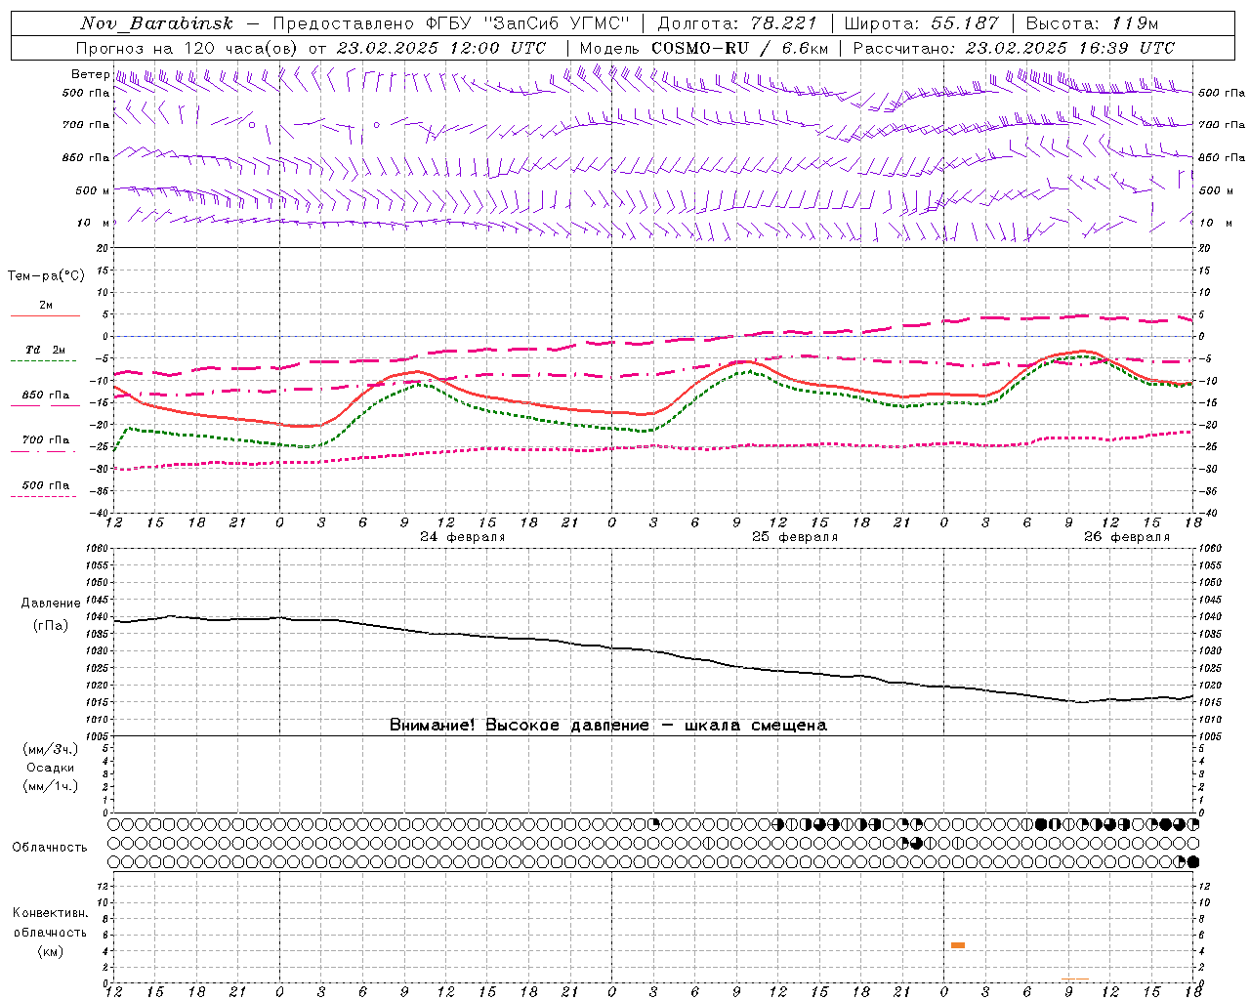1250x1000 pixels.
Task: Click the '(мм/1ч.)' precipitation unit label
Action: (x=51, y=786)
